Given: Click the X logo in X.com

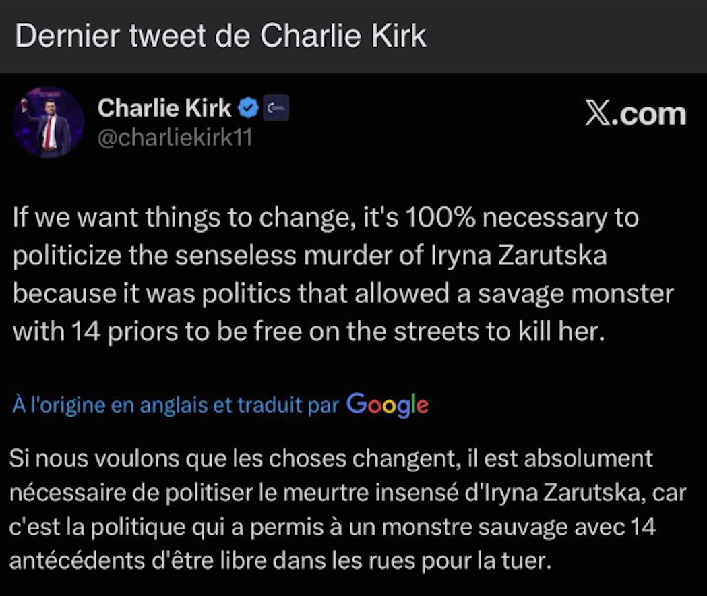Looking at the screenshot, I should coord(598,113).
